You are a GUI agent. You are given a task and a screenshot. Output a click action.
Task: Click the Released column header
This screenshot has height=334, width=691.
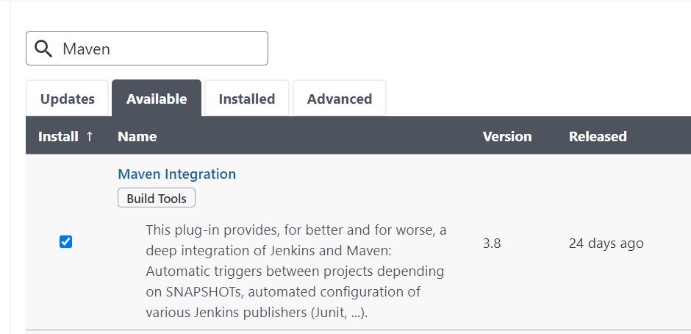(x=598, y=136)
